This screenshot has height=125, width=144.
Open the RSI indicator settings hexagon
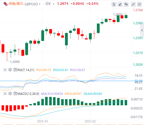(10, 70)
